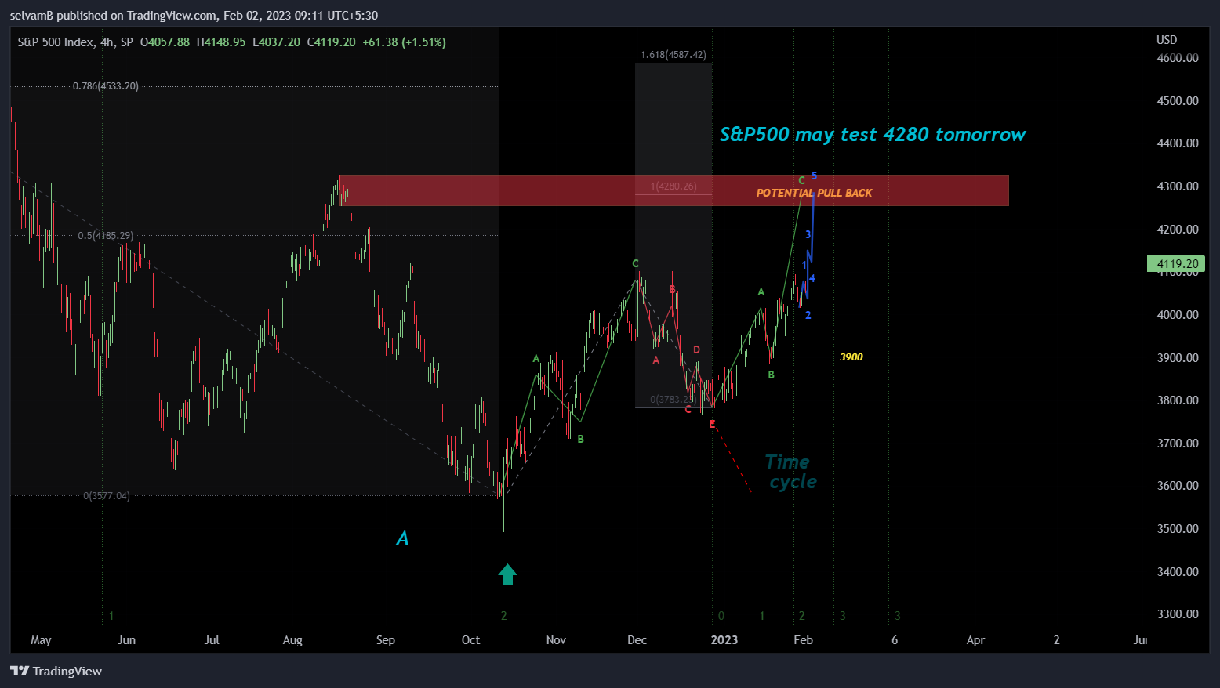
Task: Click the current price label 4119.20
Action: point(1175,264)
